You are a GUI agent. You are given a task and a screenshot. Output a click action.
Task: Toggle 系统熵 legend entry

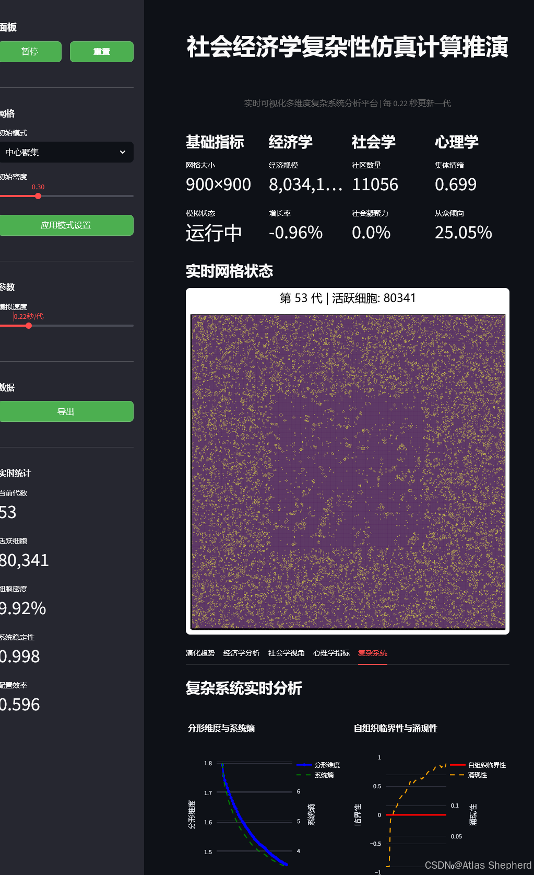pyautogui.click(x=315, y=775)
